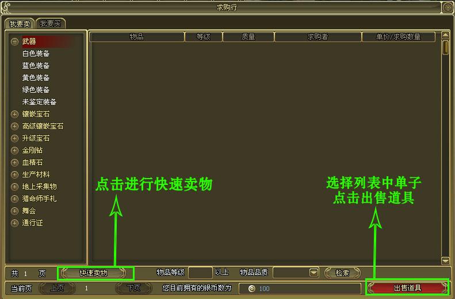The image size is (455, 299).
Task: Expand the 猎命师手札 category
Action: click(x=14, y=199)
